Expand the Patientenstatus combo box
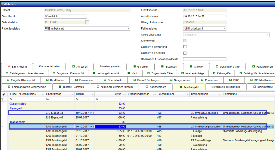 [128, 29]
